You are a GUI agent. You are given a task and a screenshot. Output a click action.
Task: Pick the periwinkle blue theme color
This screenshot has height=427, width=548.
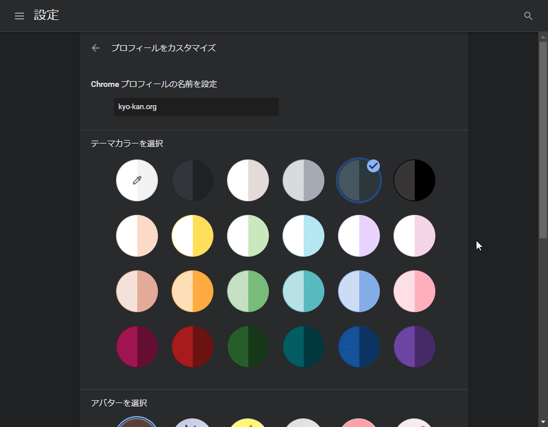point(359,291)
